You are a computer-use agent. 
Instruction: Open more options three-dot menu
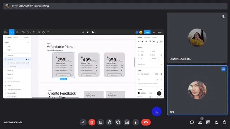click(x=136, y=122)
